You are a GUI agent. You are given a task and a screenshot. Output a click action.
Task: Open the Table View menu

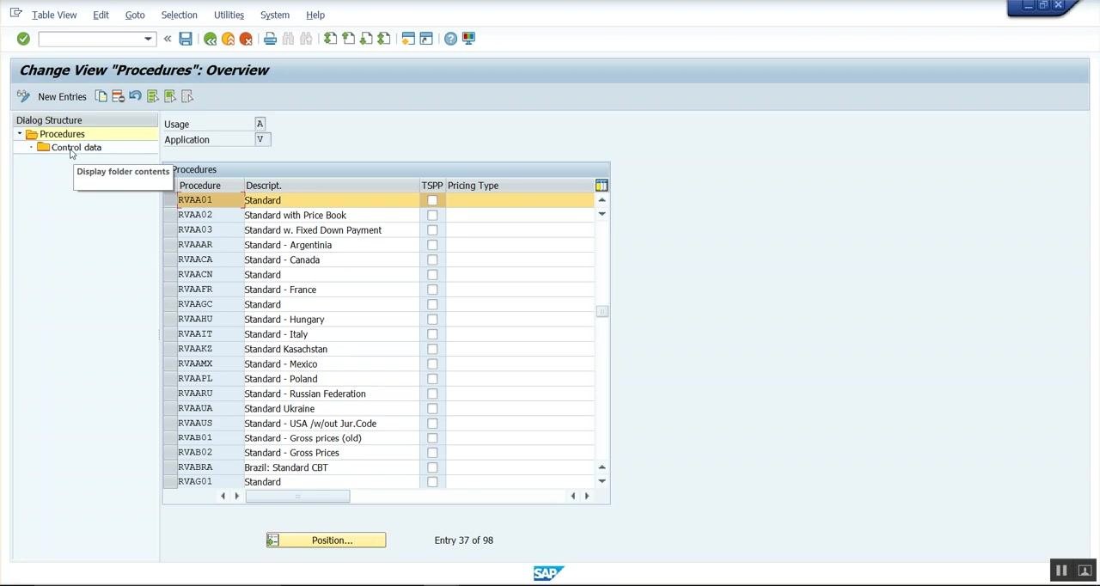pos(54,15)
